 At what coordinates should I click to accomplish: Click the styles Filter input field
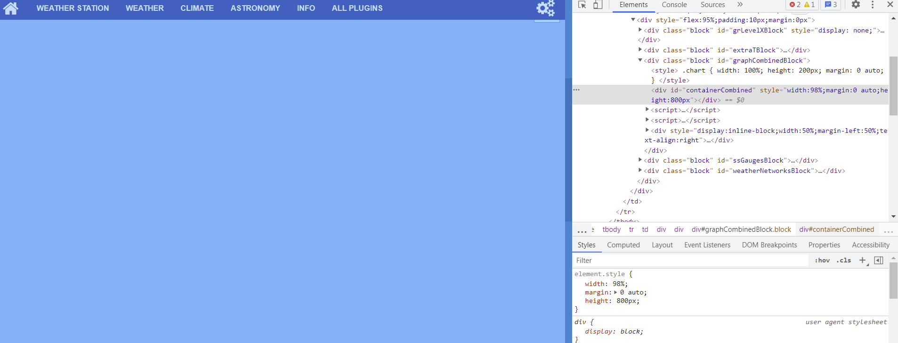pos(690,261)
